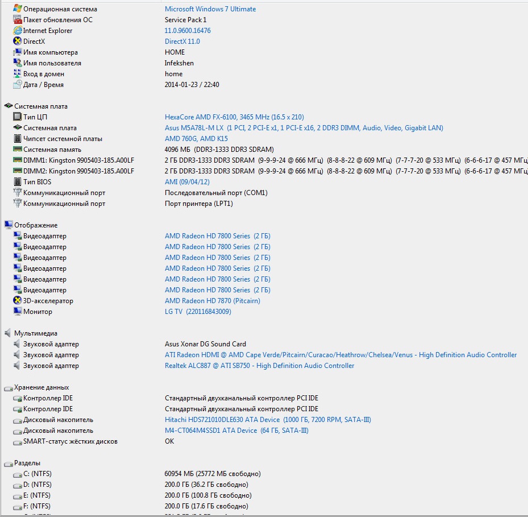This screenshot has width=528, height=517.
Task: Click the Порт принтера (LPT1) value
Action: (x=199, y=204)
